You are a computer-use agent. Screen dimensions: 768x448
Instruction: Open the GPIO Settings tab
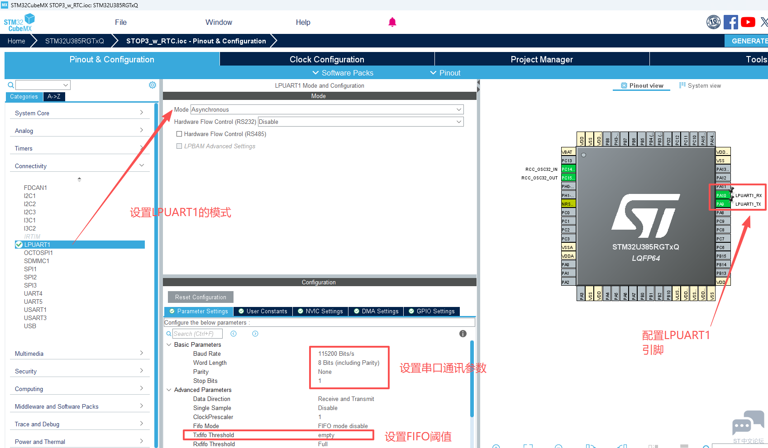tap(432, 311)
